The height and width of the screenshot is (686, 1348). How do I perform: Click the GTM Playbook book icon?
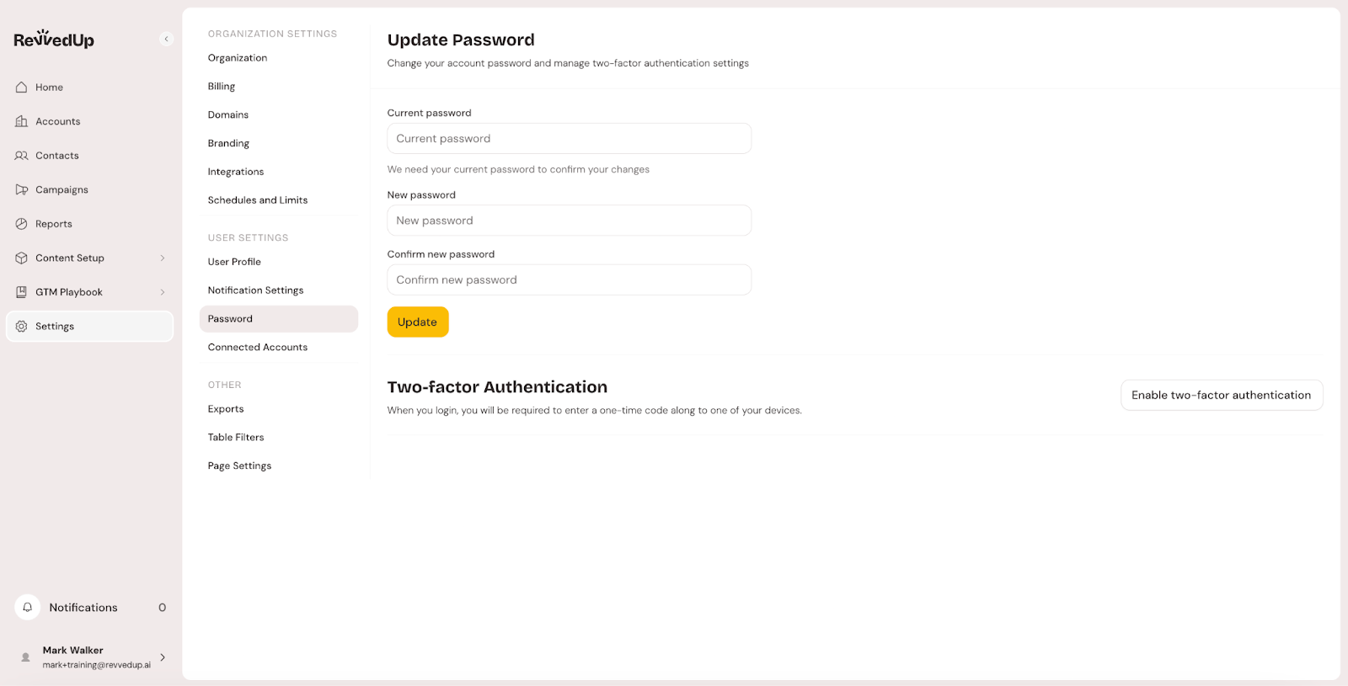tap(22, 292)
